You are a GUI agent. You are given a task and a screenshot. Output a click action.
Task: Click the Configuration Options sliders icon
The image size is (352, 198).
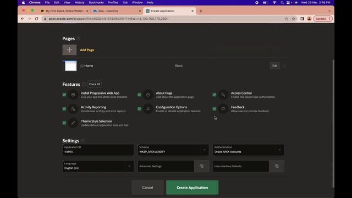pos(148,109)
